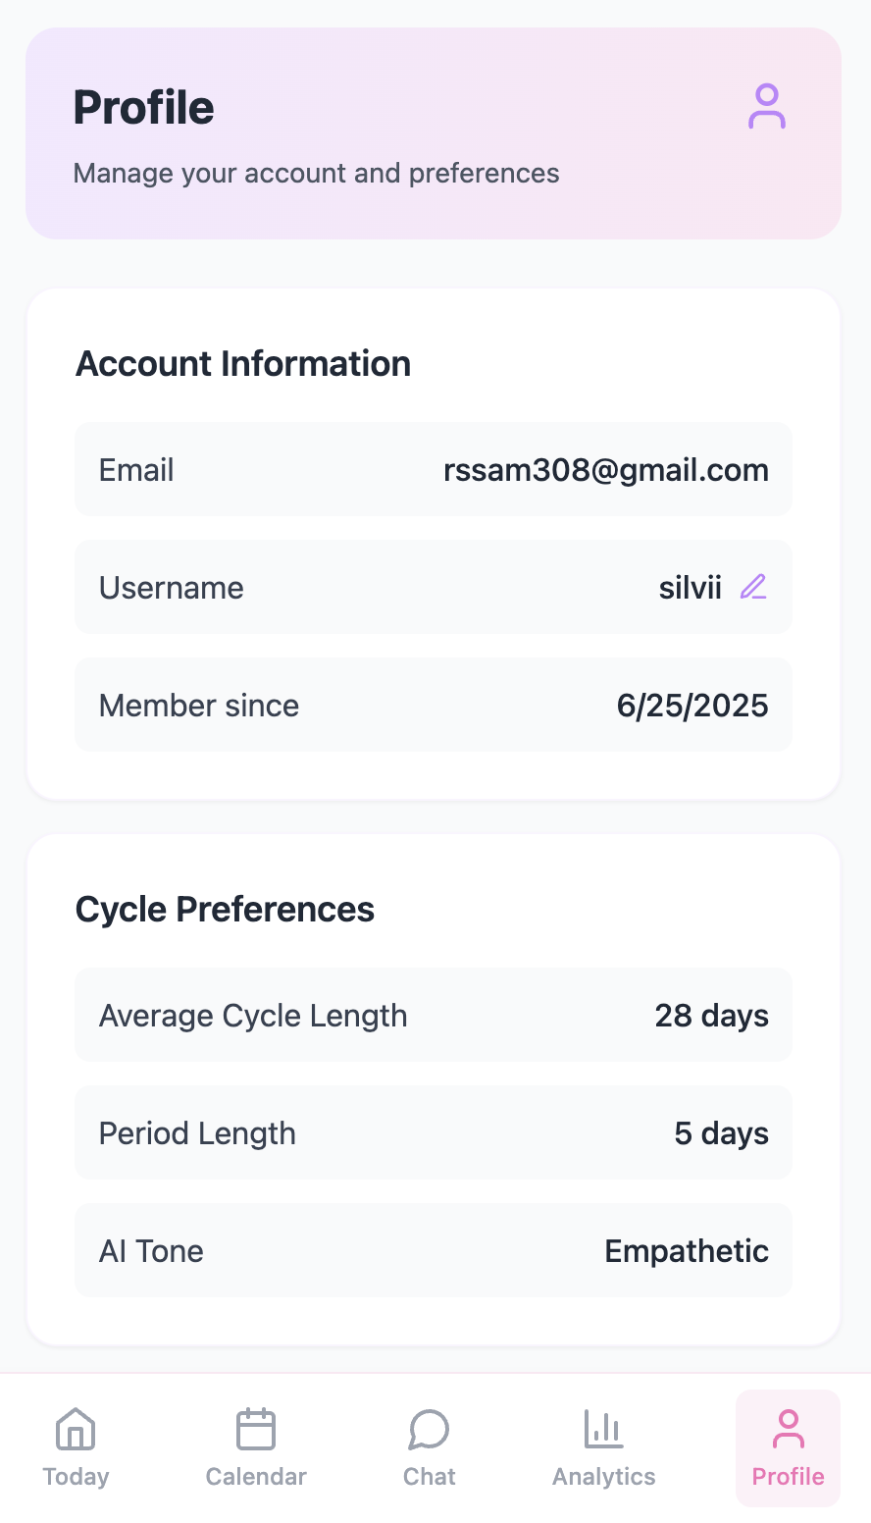Screen dimensions: 871x1523
Task: Change the AI Tone setting
Action: pos(433,1250)
